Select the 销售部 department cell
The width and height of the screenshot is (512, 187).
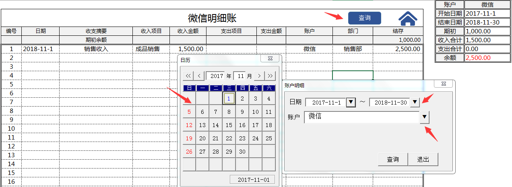[353, 49]
